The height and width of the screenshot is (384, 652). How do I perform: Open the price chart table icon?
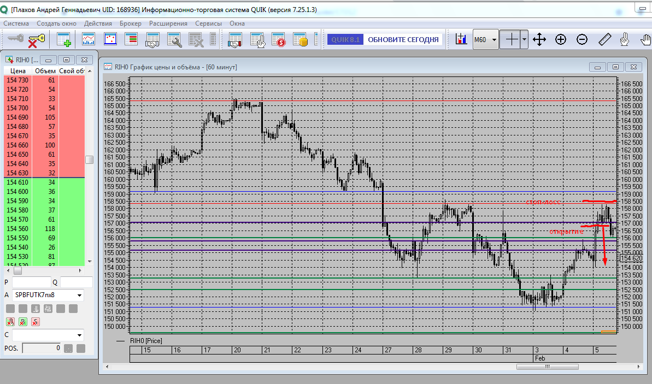tap(88, 39)
